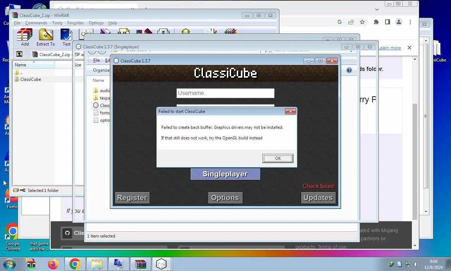Image resolution: width=451 pixels, height=271 pixels.
Task: Open WinRAR Favorites menu
Action: (x=75, y=23)
